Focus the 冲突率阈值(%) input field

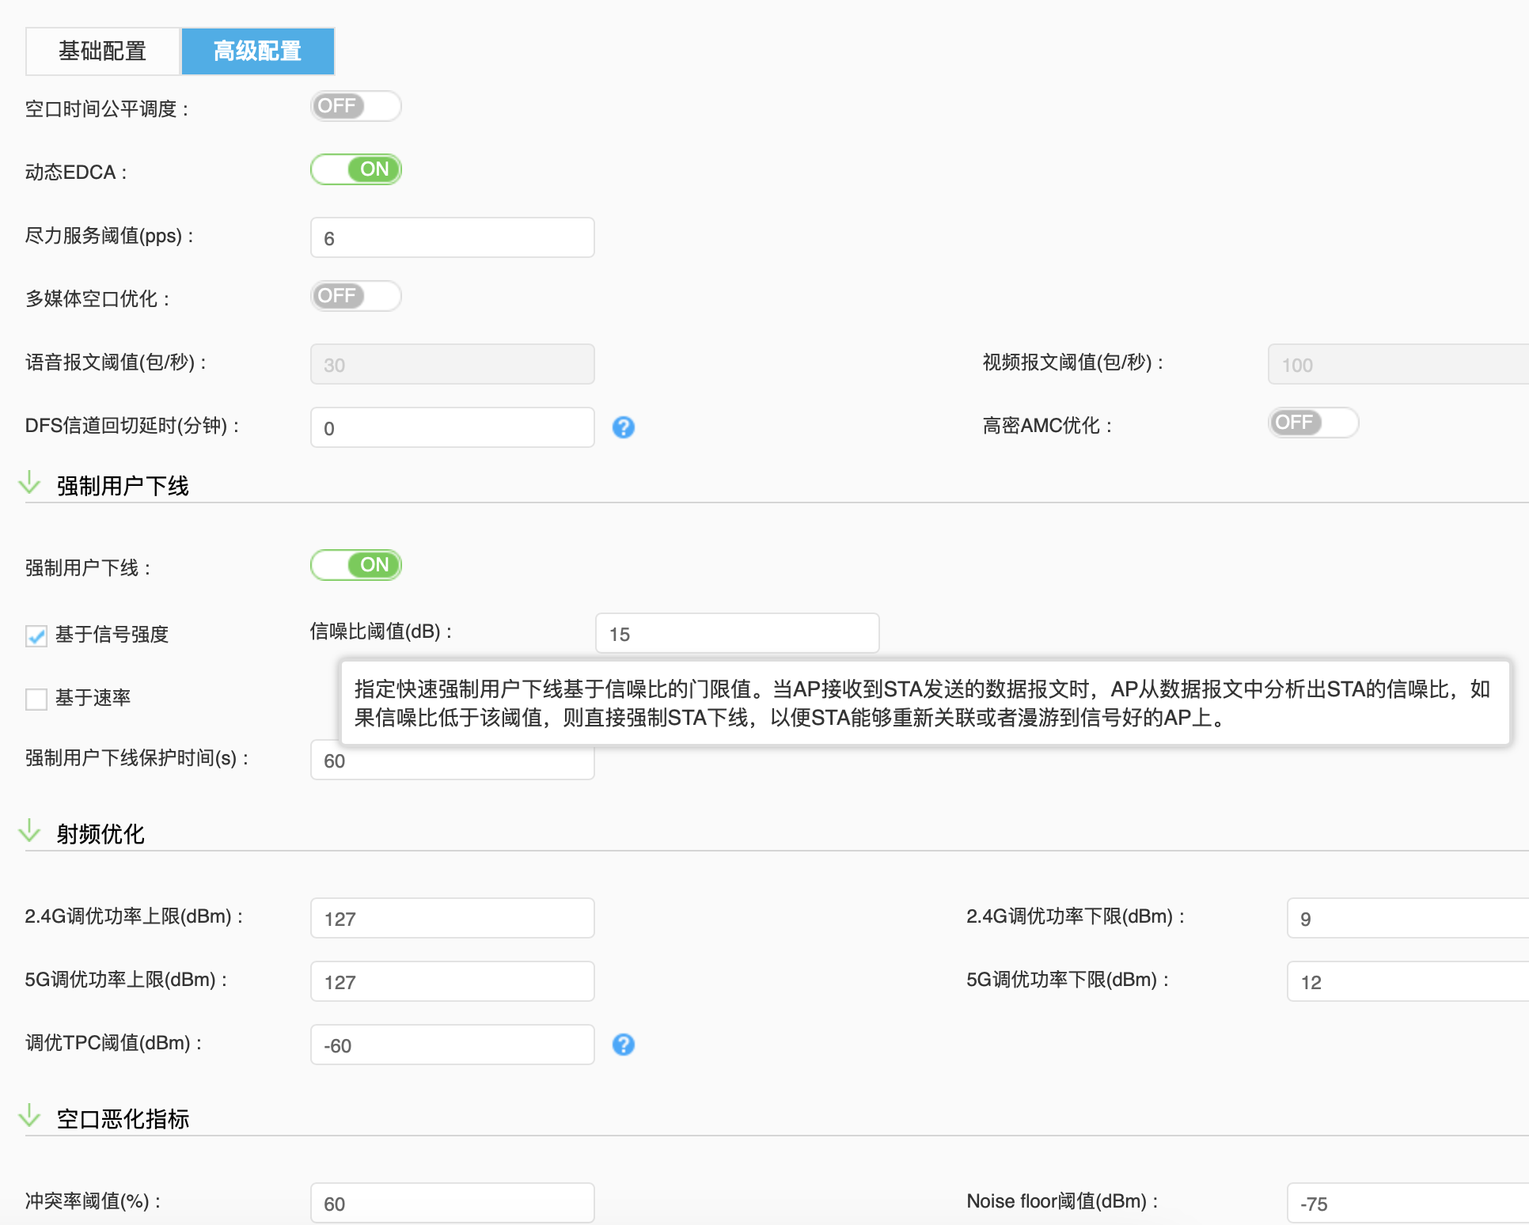pyautogui.click(x=453, y=1203)
